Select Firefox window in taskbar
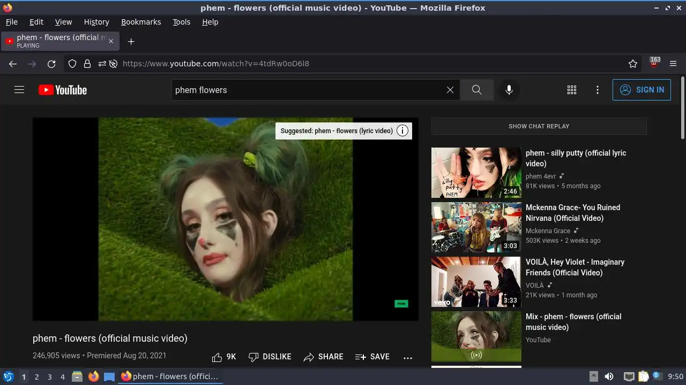686x385 pixels. point(170,376)
